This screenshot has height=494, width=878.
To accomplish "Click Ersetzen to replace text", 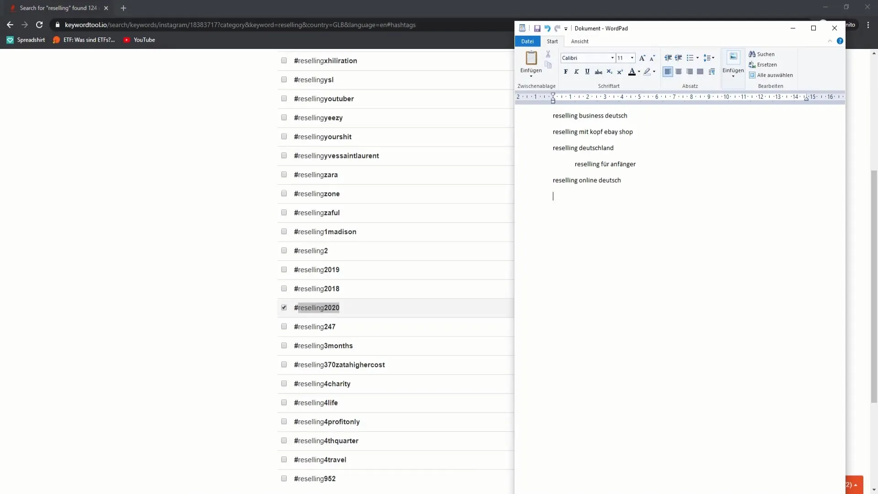I will [762, 64].
